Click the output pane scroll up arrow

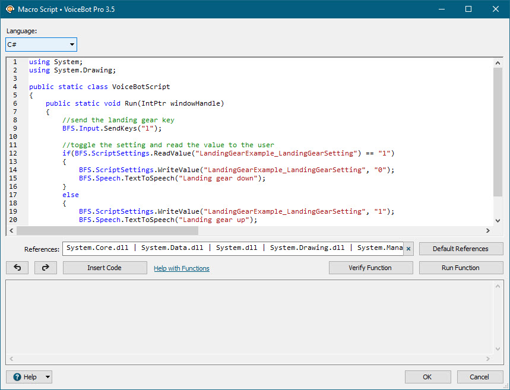click(x=498, y=286)
